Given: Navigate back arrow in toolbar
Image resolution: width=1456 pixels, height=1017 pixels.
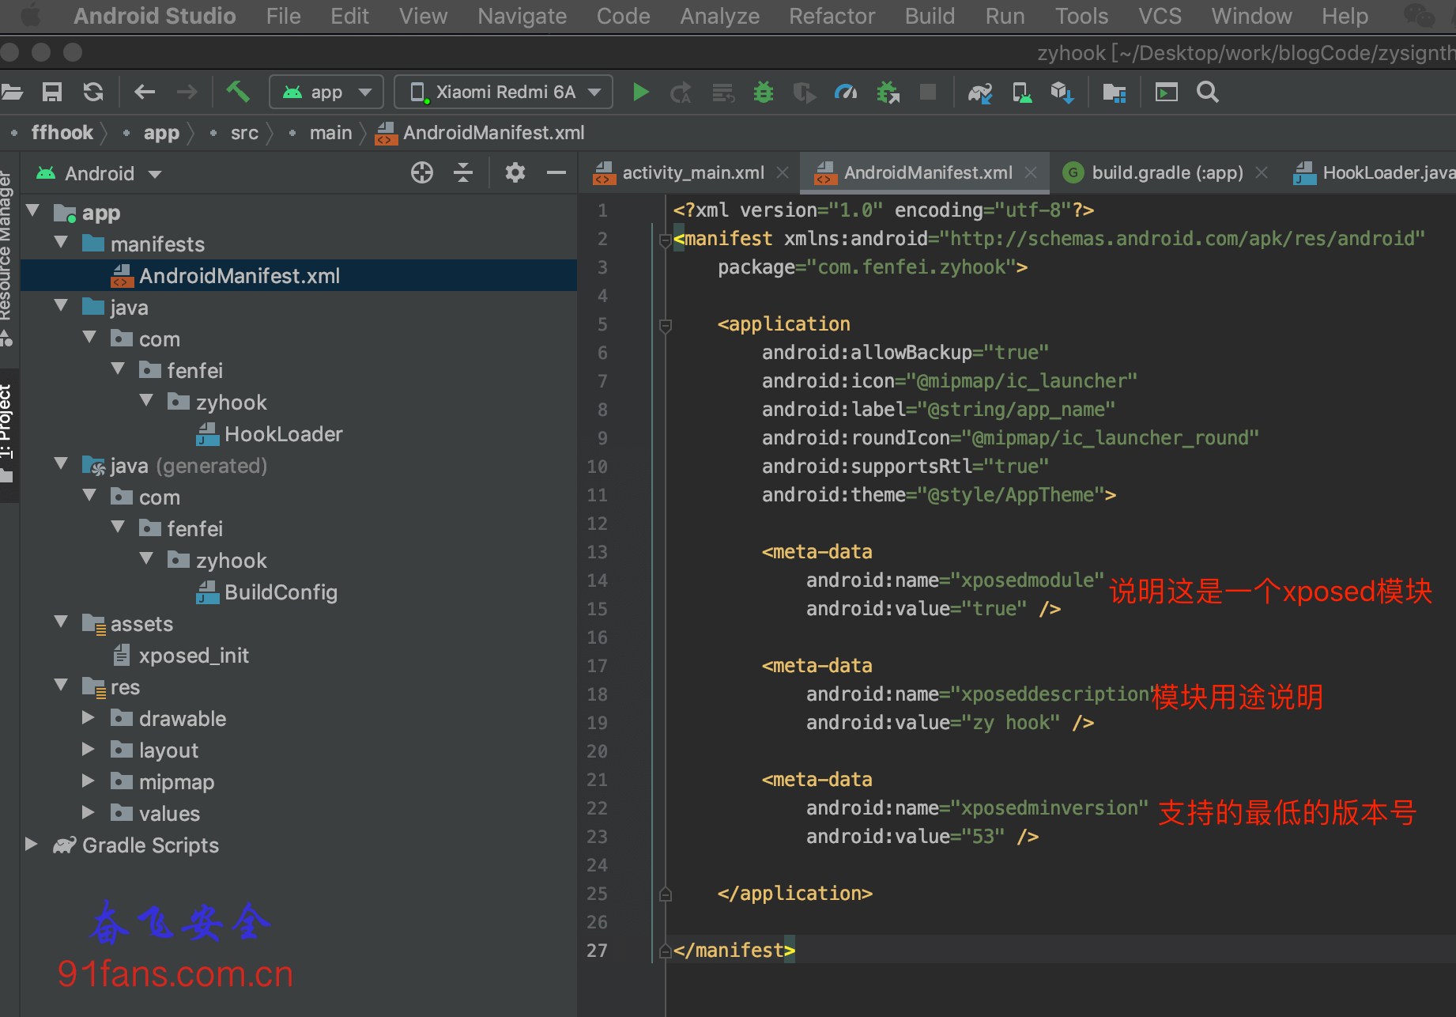Looking at the screenshot, I should click(x=145, y=93).
